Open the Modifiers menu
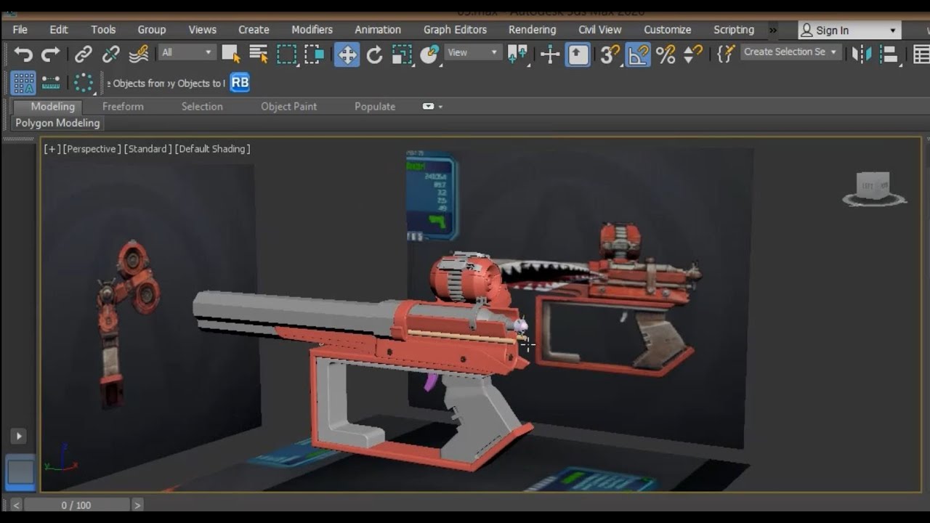Screen dimensions: 930x523 point(312,30)
